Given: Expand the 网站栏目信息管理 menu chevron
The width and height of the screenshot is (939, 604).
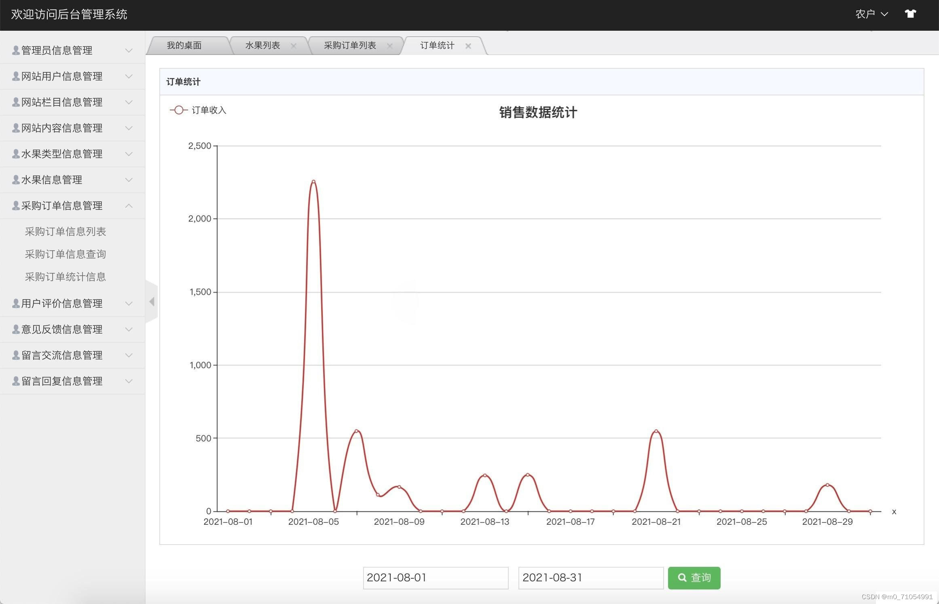Looking at the screenshot, I should (129, 102).
